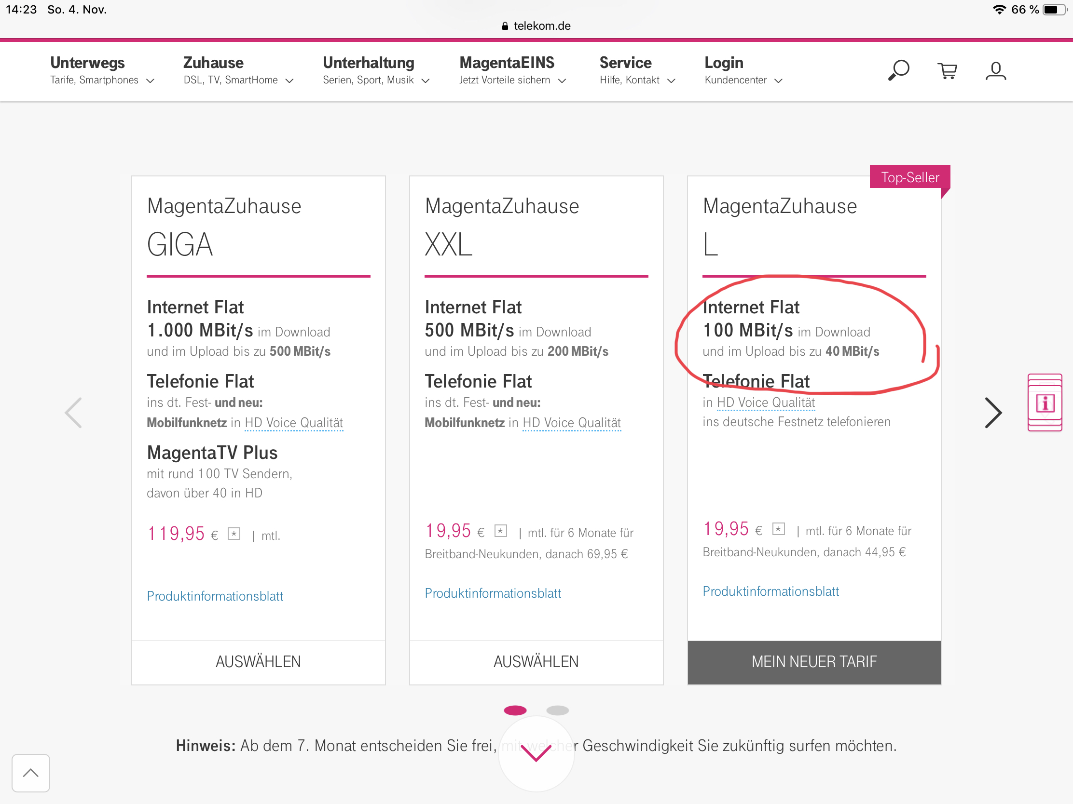Viewport: 1073px width, 804px height.
Task: Open the search magnifier icon
Action: click(x=898, y=71)
